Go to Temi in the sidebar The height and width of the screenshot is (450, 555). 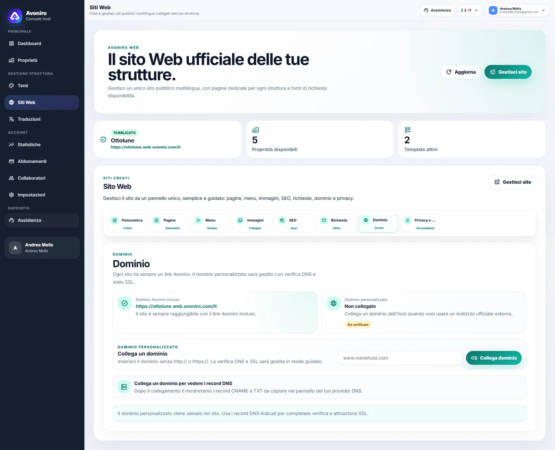(x=42, y=86)
